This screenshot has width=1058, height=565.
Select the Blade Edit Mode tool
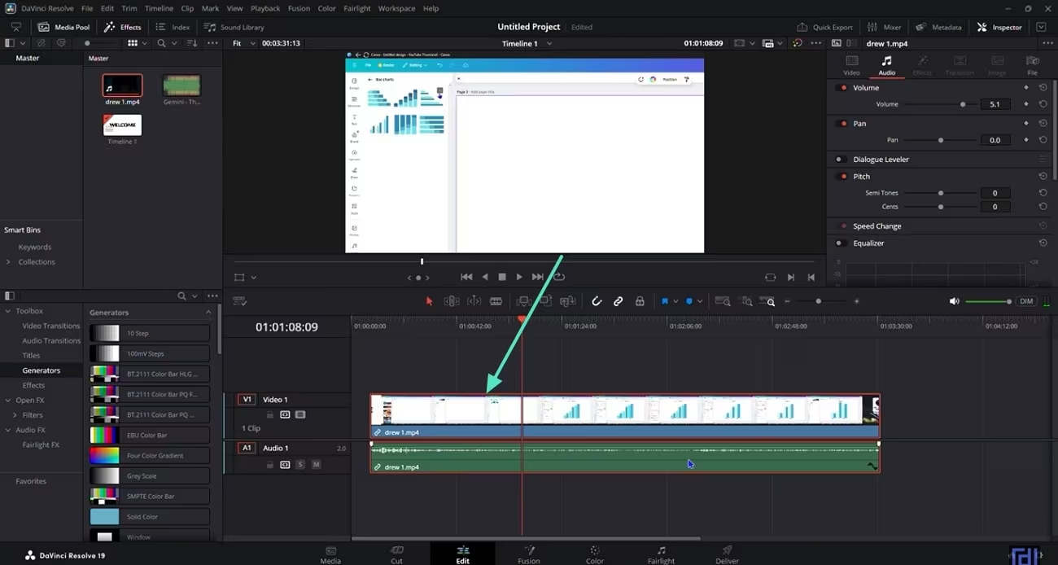496,301
